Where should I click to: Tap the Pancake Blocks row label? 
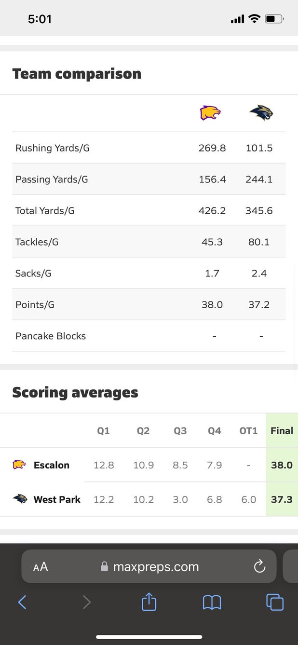51,336
